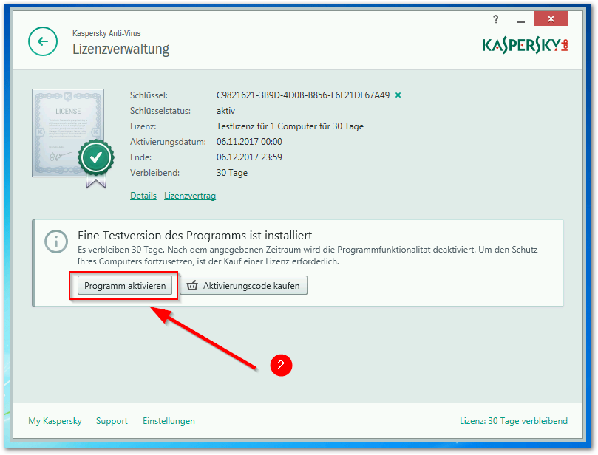This screenshot has height=455, width=598.
Task: Click the license certificate image
Action: coord(68,133)
